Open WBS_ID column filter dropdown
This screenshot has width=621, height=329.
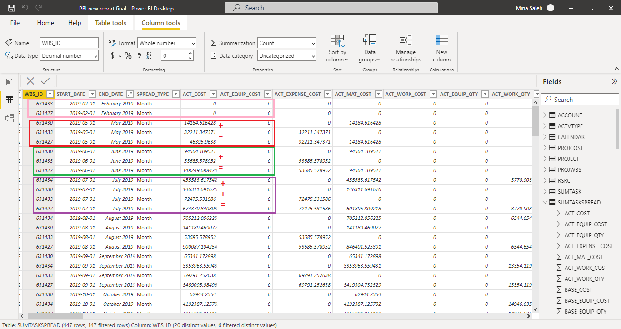50,94
